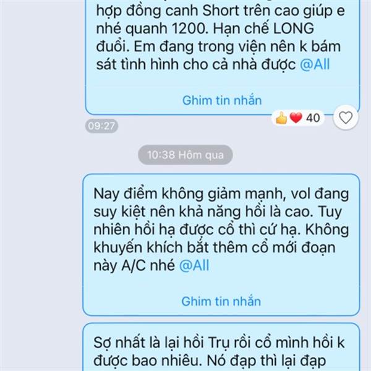Tap the heart outline reaction button

pyautogui.click(x=346, y=117)
